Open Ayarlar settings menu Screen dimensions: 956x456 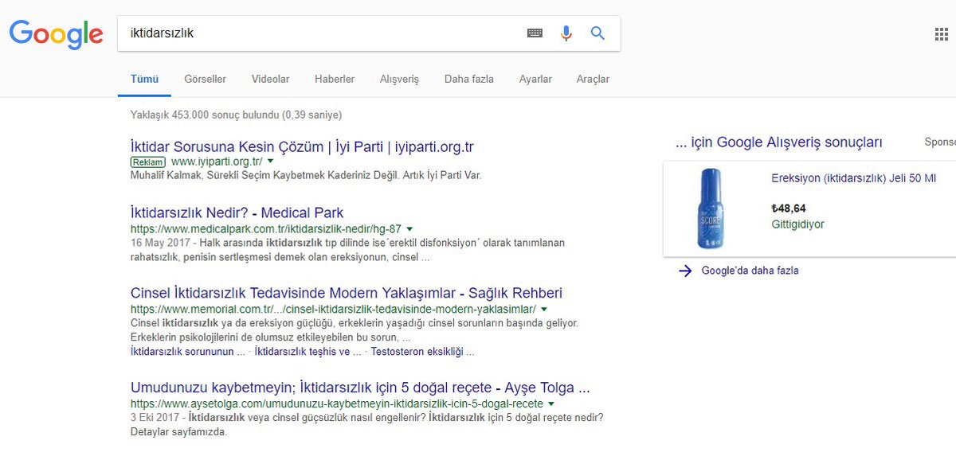coord(535,80)
